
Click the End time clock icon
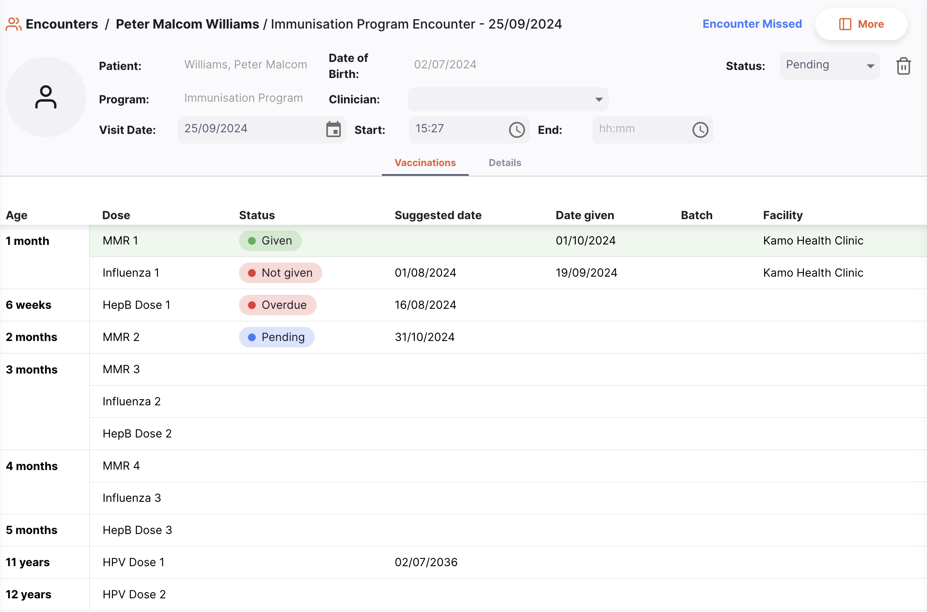point(700,129)
